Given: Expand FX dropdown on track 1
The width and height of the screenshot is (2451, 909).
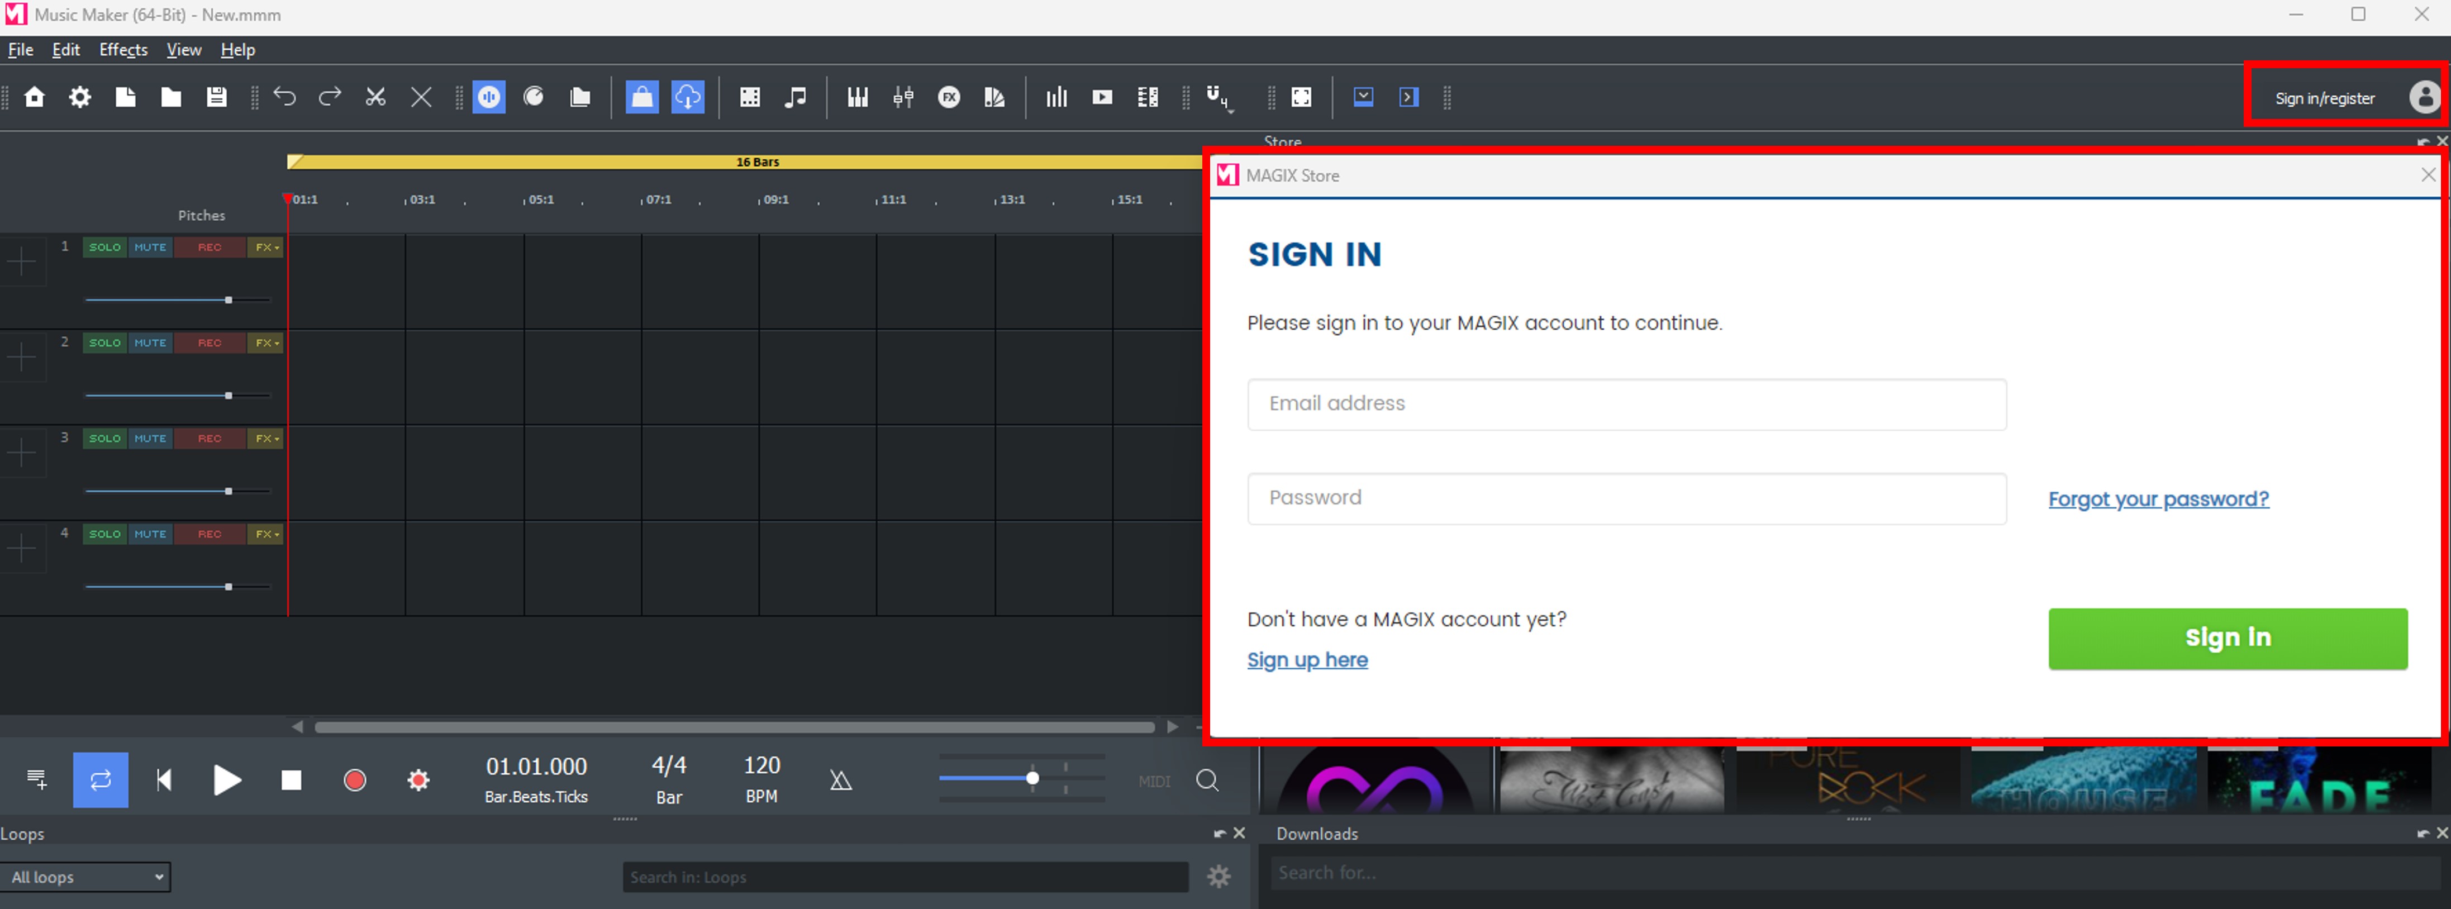Looking at the screenshot, I should click(x=266, y=248).
